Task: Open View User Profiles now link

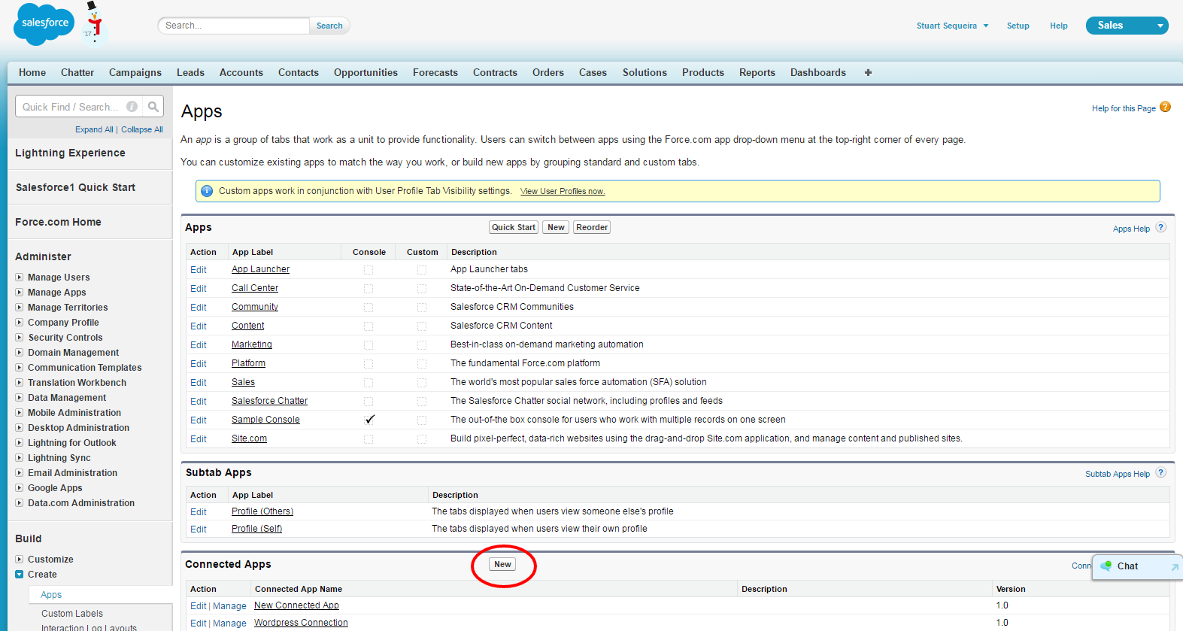Action: pos(563,191)
